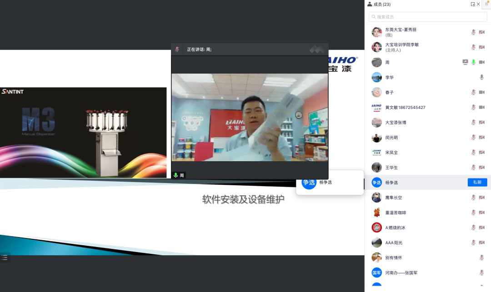Switch video layout via floating window's top-right icon
Screen dimensions: 491x292
tap(317, 49)
